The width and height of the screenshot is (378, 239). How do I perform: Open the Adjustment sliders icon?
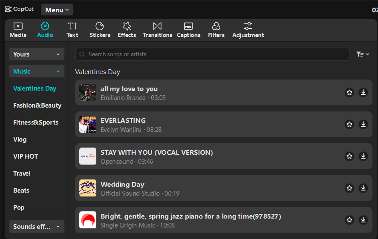tap(248, 26)
